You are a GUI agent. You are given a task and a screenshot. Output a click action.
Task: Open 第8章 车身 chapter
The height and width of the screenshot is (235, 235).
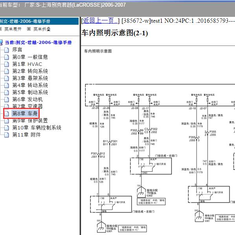tap(25, 113)
